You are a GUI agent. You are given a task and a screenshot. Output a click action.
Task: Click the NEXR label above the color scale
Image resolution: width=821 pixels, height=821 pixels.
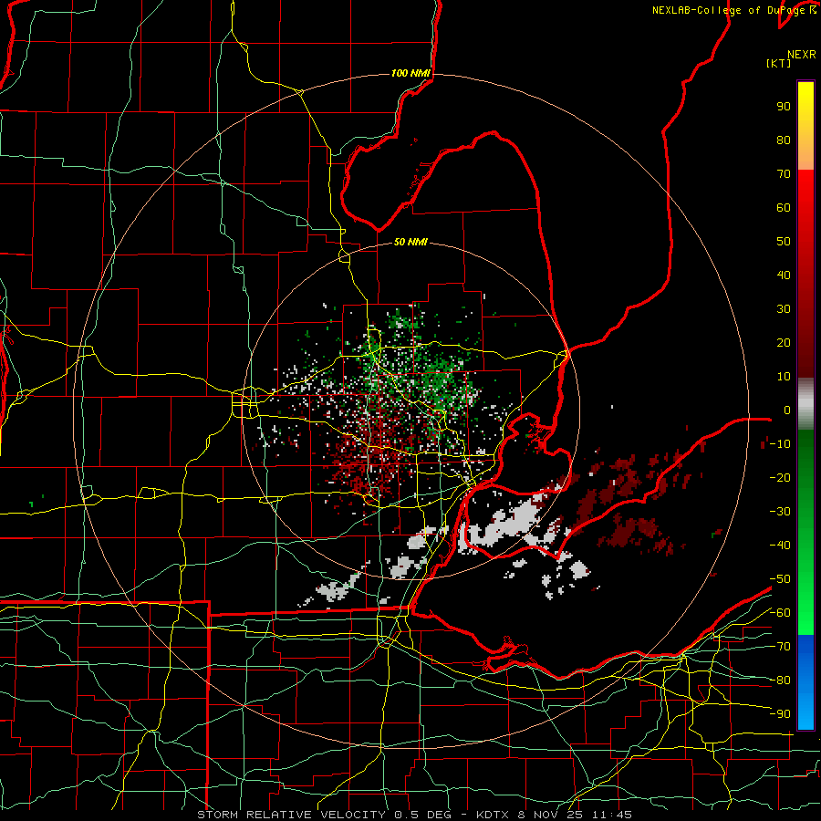pos(802,55)
